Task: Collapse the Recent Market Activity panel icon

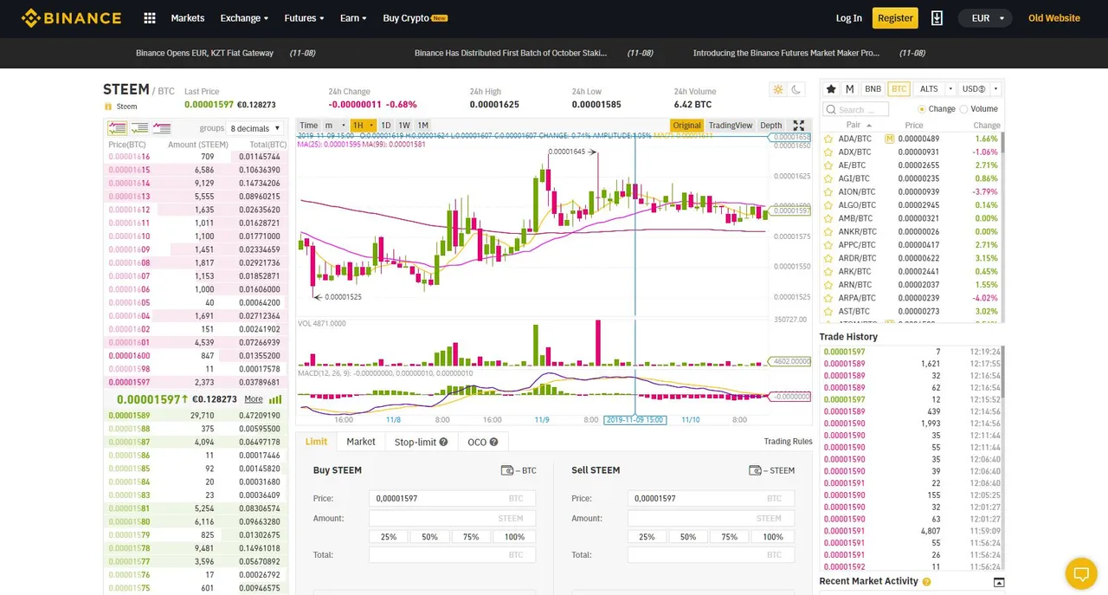Action: pos(998,582)
